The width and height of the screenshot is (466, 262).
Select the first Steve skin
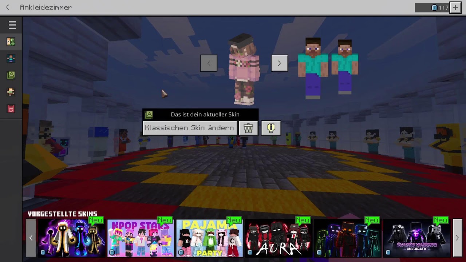coord(313,68)
